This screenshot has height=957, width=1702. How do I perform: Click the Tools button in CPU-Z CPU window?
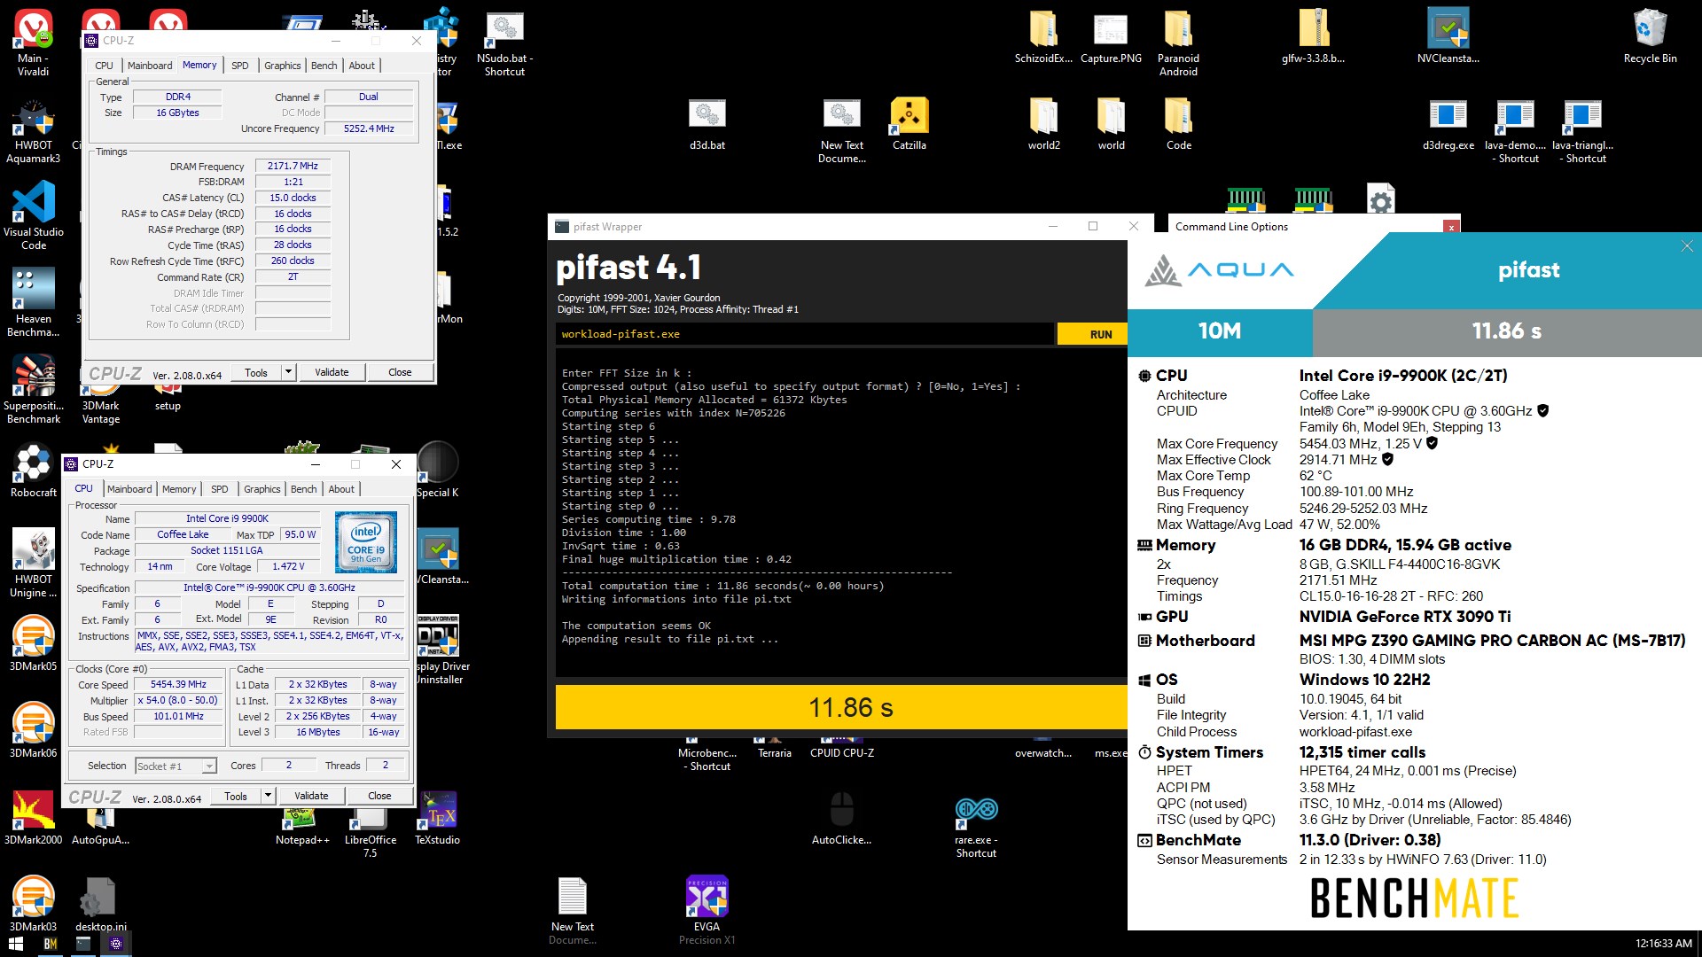[x=236, y=796]
